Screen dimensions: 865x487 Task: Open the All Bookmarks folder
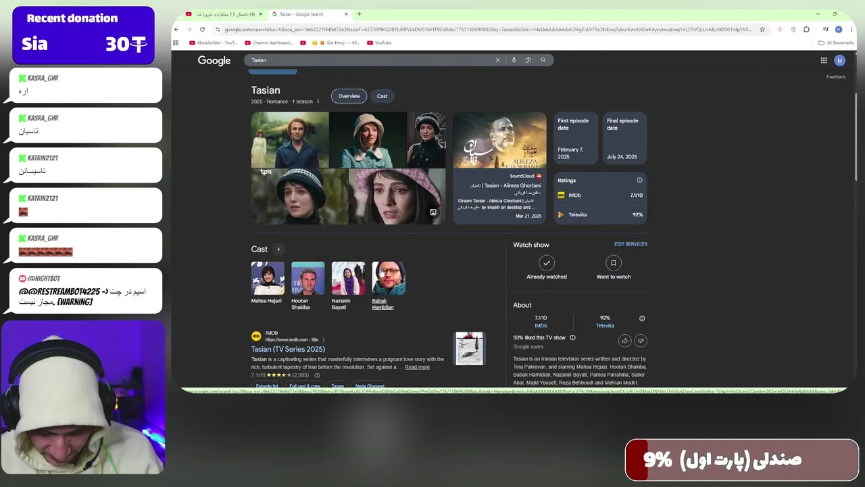pos(836,43)
